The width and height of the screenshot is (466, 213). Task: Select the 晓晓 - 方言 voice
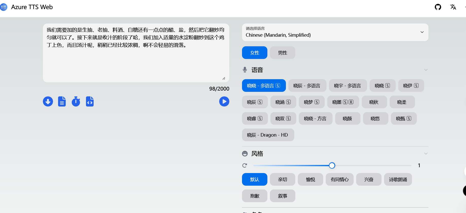(315, 118)
